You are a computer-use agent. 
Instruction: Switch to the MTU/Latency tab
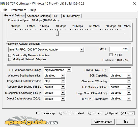[71, 16]
